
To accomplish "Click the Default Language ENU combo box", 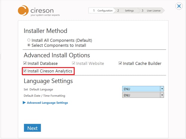I will (x=141, y=89).
